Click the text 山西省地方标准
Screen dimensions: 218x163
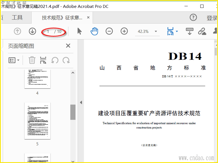(x=153, y=68)
